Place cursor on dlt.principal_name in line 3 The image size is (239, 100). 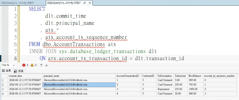[70, 23]
